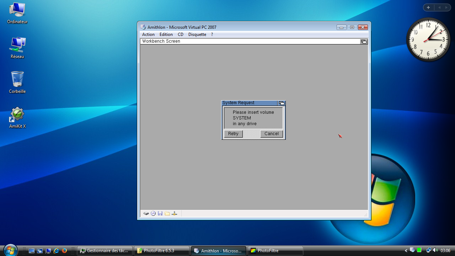
Task: Open the Action menu
Action: point(148,34)
